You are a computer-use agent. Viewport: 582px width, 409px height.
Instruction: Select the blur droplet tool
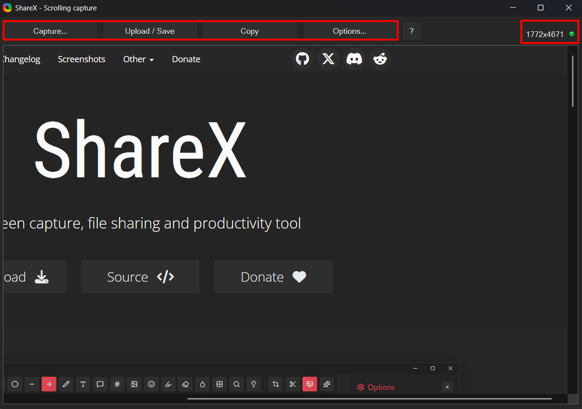[x=203, y=384]
